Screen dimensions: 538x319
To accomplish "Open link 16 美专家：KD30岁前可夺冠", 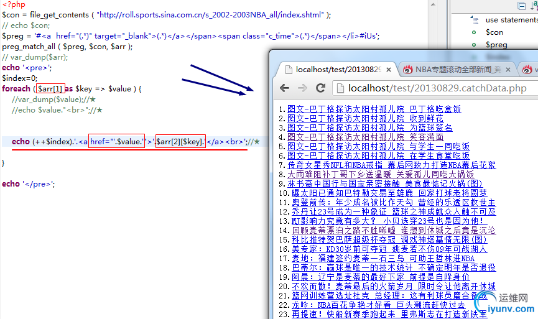I will click(x=389, y=249).
